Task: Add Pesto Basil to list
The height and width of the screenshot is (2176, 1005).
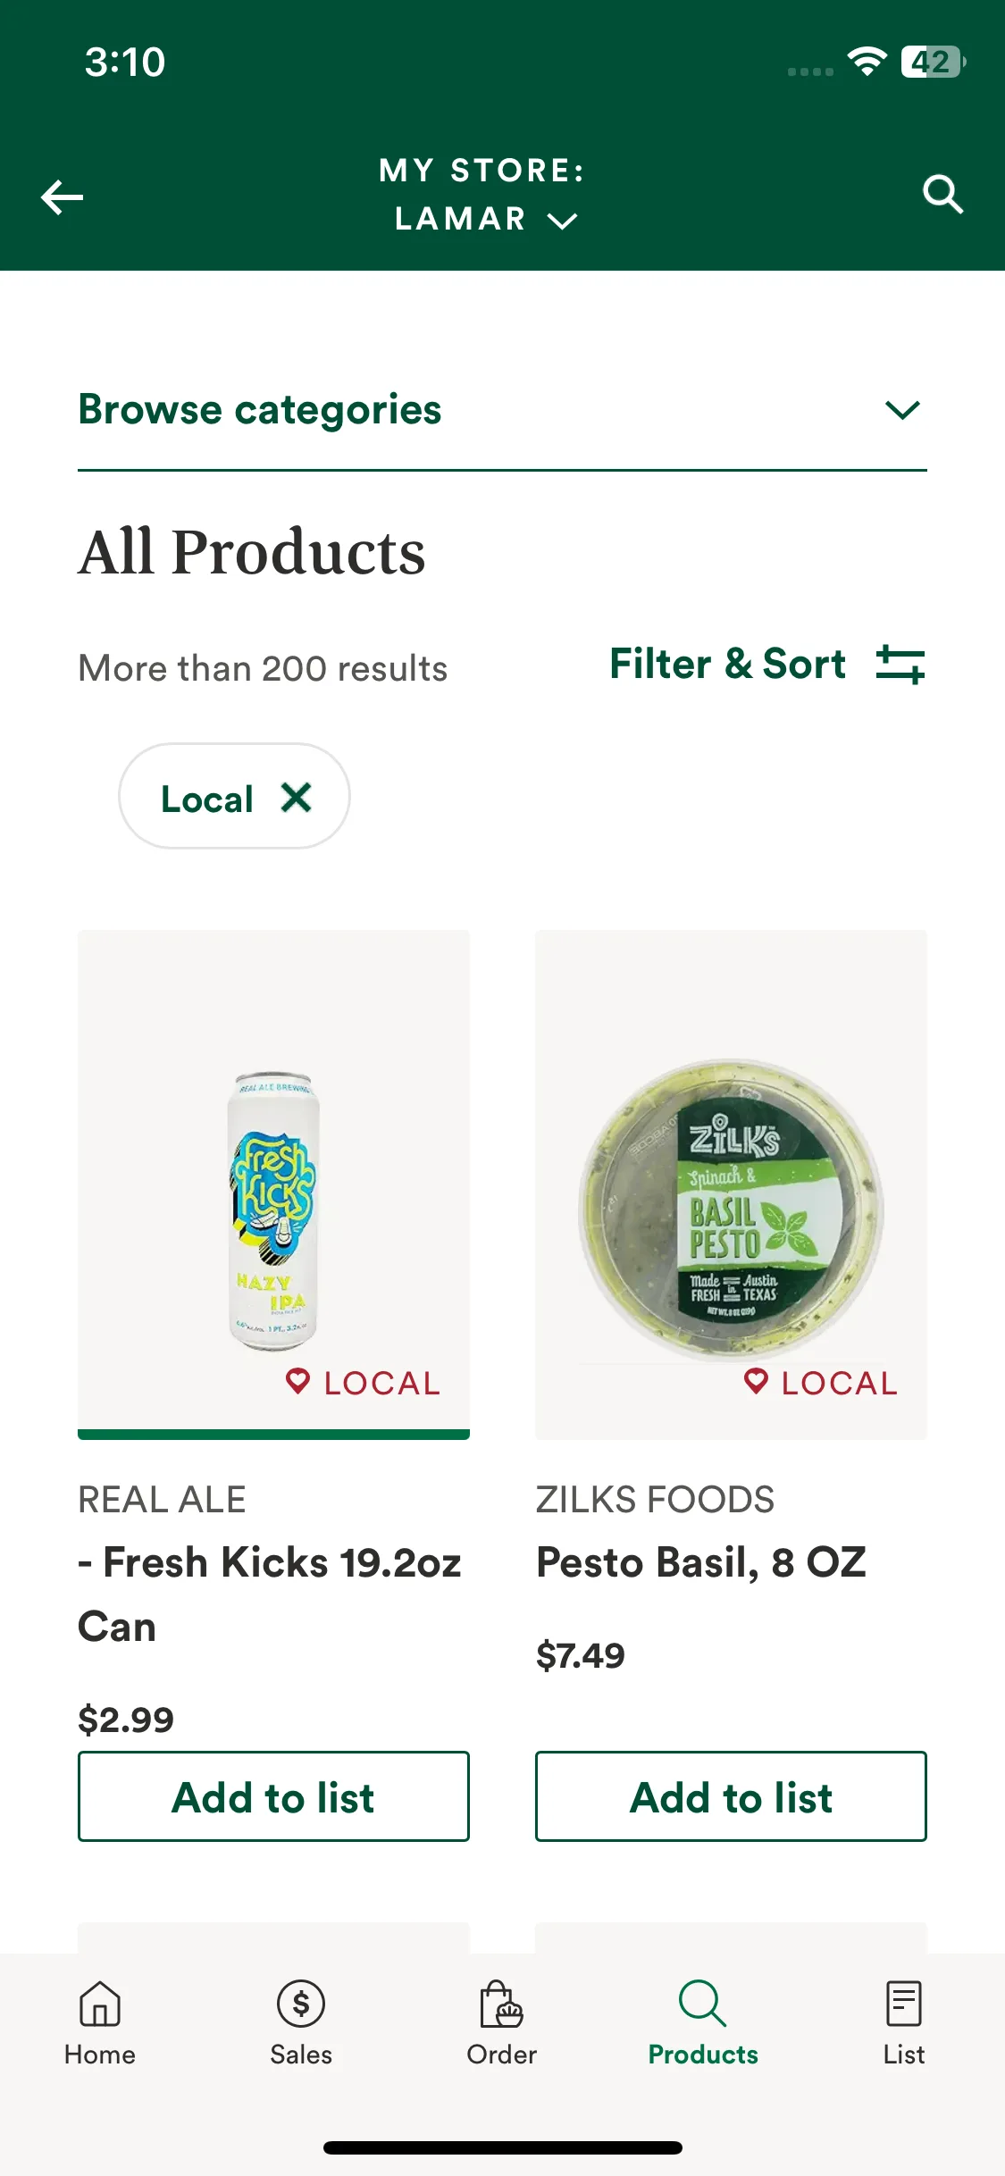Action: (731, 1796)
